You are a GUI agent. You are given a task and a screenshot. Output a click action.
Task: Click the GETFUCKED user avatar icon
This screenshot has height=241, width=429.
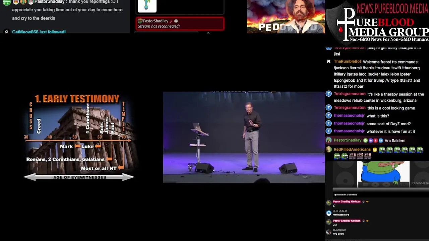pyautogui.click(x=329, y=213)
